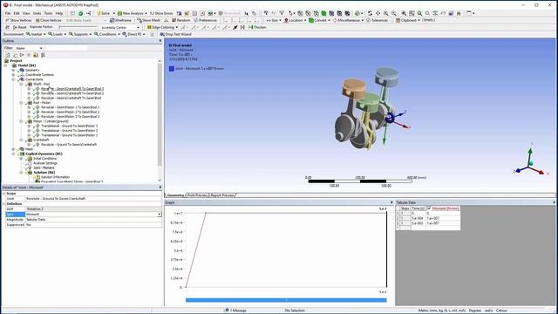Switch to the Print Preview tab

pyautogui.click(x=197, y=195)
